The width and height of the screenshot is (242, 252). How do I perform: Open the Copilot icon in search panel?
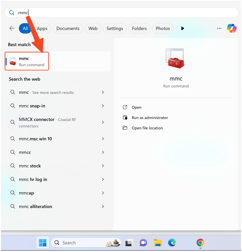(232, 28)
